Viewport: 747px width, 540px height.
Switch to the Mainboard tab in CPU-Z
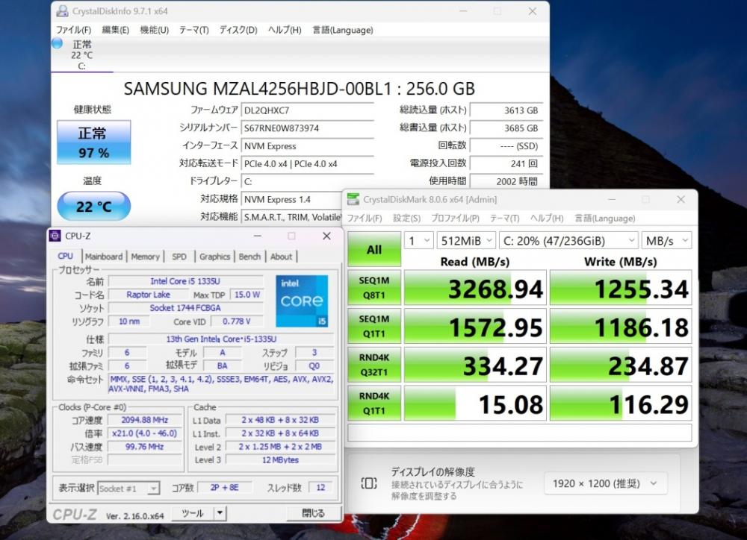click(104, 257)
